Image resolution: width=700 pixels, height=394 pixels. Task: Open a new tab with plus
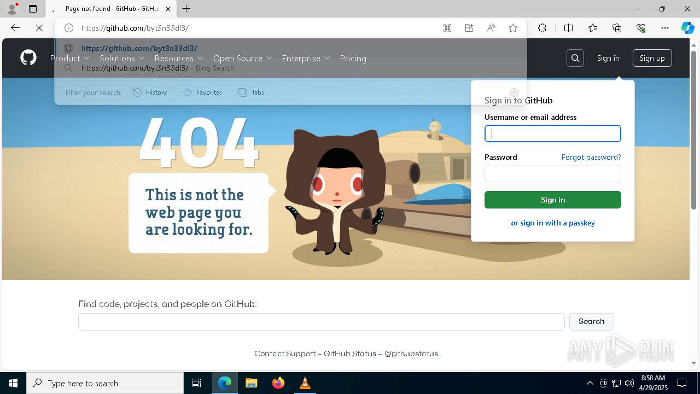point(186,9)
